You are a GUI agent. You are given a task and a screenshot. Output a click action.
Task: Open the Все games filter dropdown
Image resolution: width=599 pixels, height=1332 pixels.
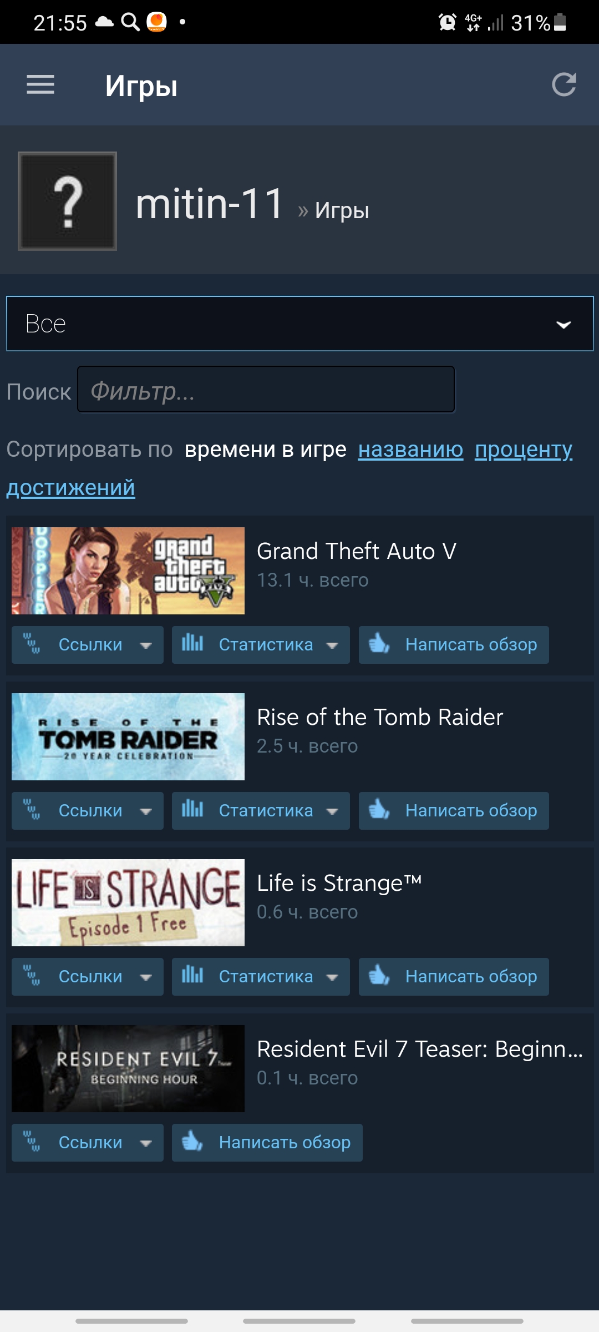(300, 324)
